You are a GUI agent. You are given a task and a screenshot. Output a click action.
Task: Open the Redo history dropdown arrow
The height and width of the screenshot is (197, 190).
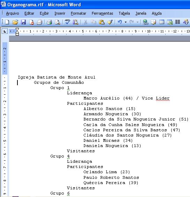pyautogui.click(x=138, y=22)
